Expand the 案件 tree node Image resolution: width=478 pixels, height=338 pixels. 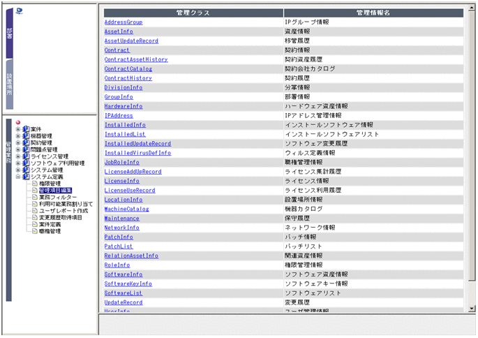(x=18, y=129)
